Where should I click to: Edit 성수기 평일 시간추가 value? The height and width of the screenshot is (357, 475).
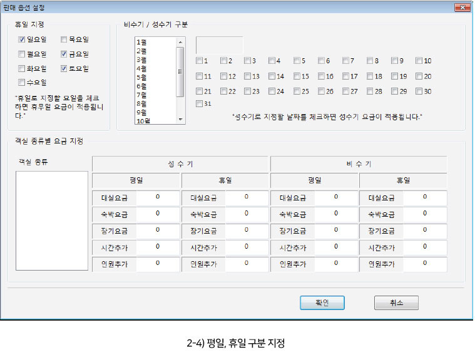click(x=158, y=247)
